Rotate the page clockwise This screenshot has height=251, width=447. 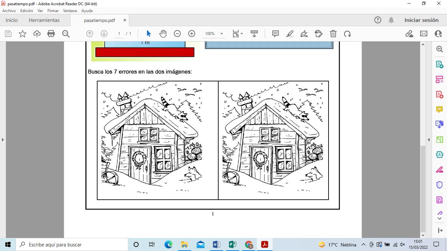tap(347, 34)
